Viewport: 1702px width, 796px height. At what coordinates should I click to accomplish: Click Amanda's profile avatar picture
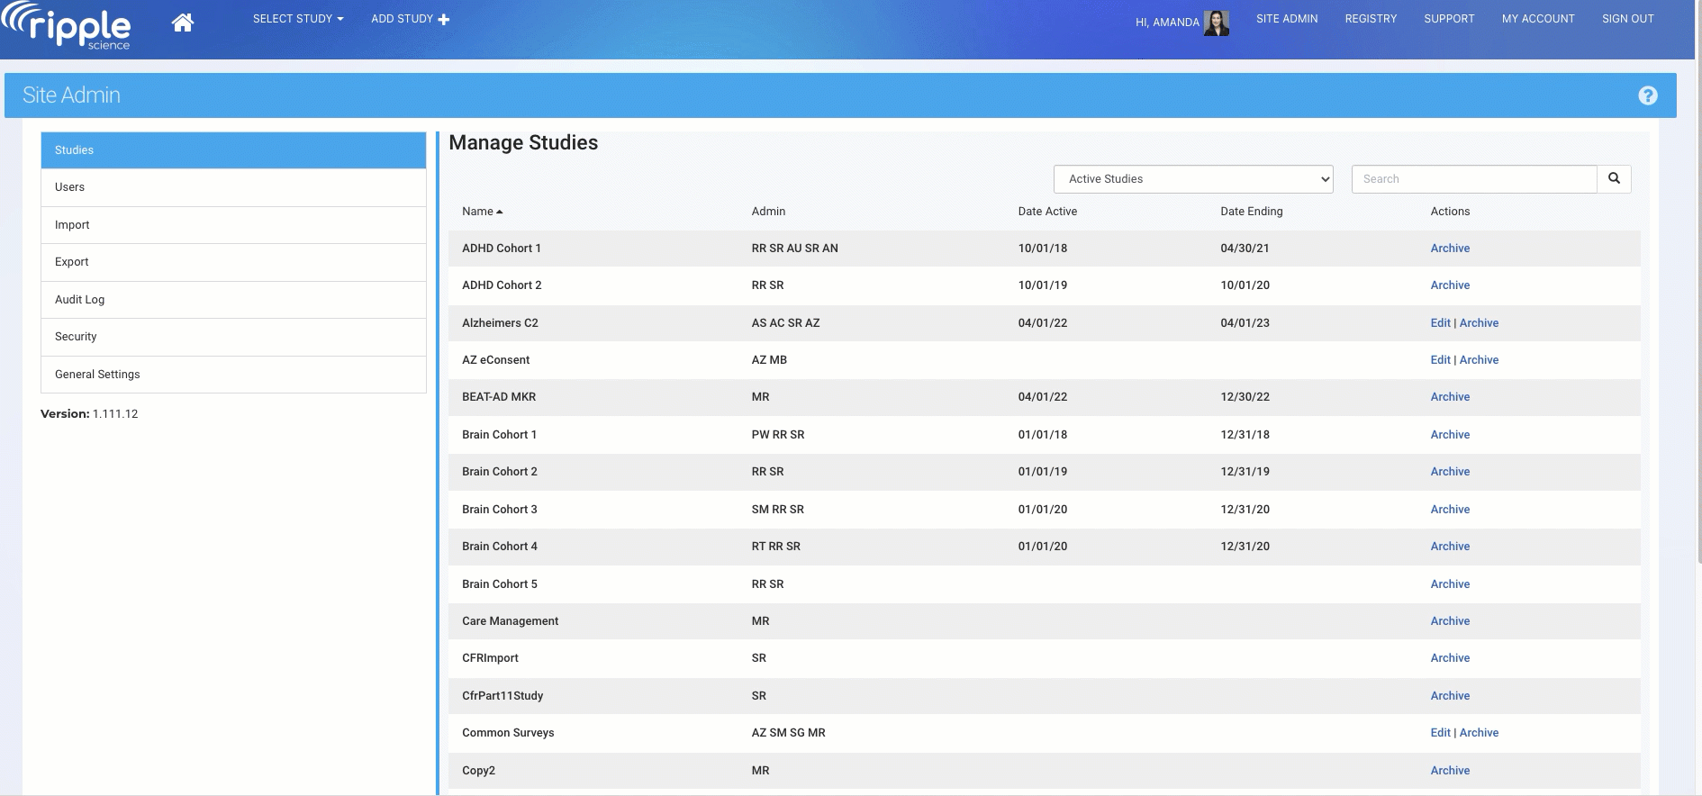click(1216, 23)
